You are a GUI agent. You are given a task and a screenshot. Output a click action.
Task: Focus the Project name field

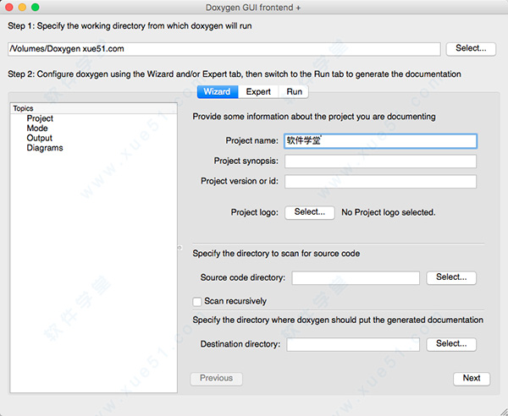coord(379,141)
